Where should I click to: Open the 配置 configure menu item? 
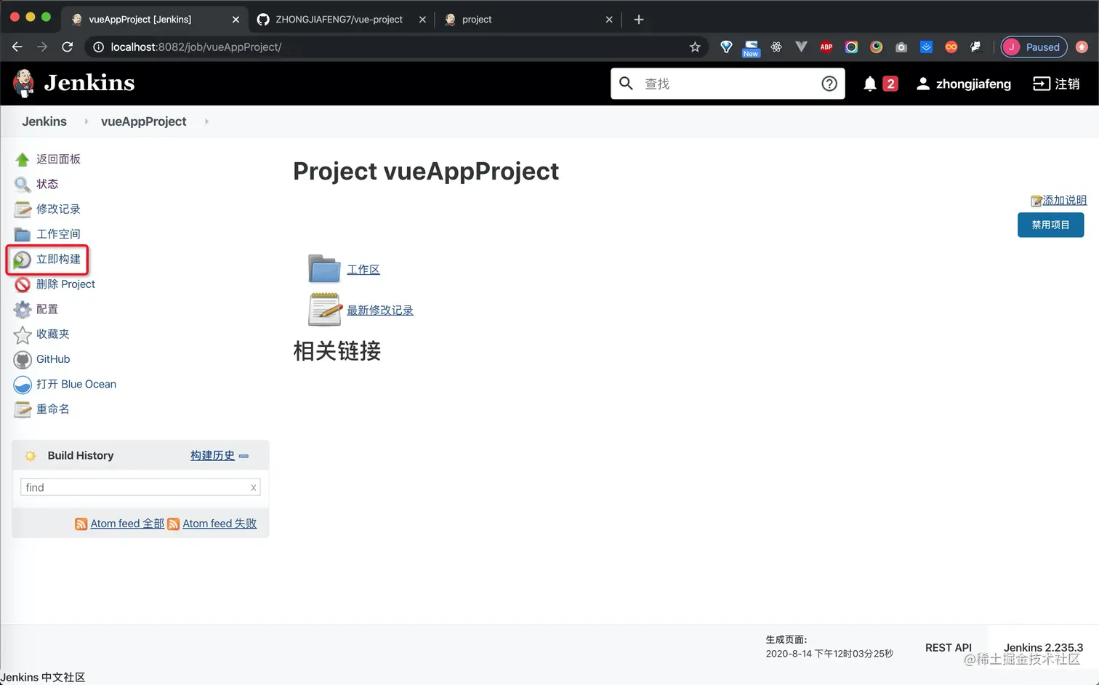click(x=47, y=310)
